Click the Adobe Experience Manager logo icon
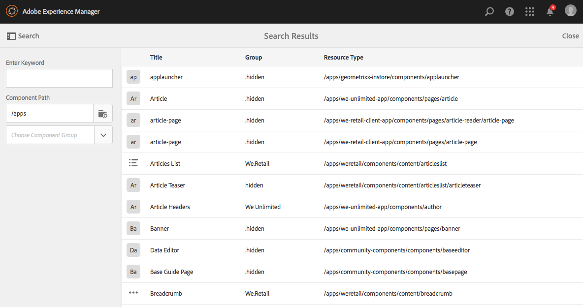 [x=11, y=11]
